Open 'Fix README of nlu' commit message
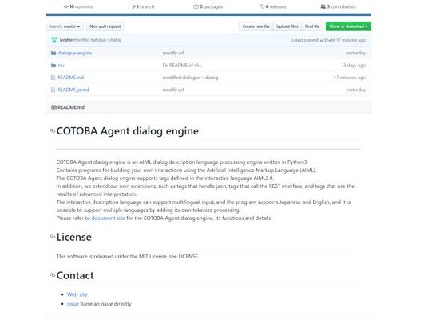 click(182, 66)
